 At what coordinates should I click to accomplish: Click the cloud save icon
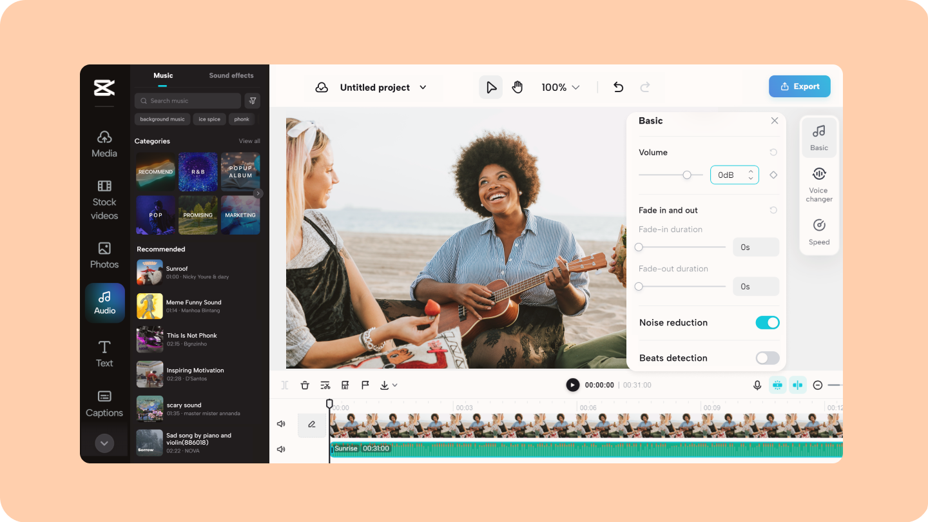point(322,88)
